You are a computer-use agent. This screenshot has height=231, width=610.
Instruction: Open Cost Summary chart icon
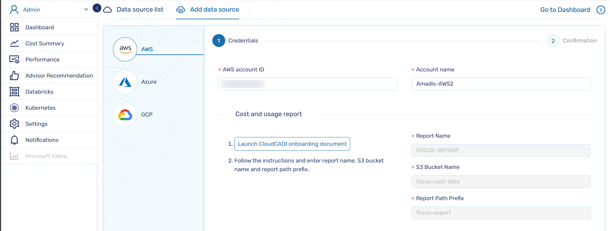tap(14, 43)
